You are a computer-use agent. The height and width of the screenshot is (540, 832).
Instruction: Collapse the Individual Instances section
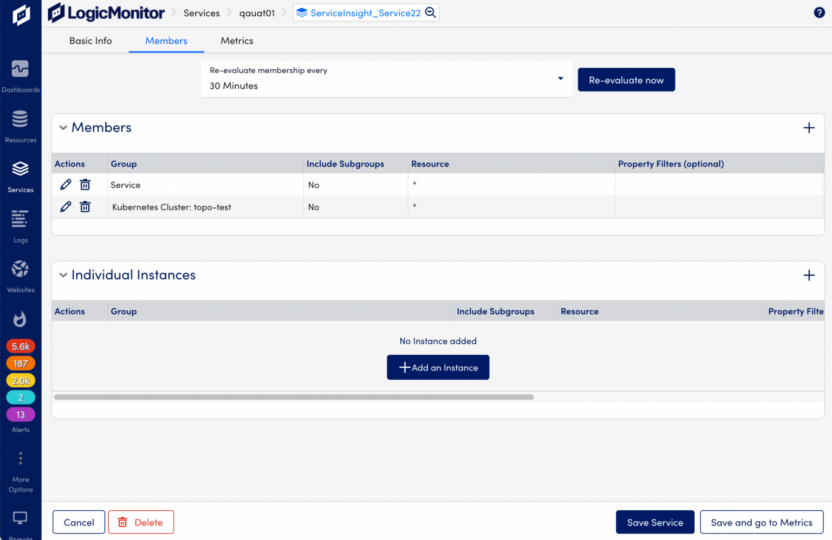coord(63,275)
